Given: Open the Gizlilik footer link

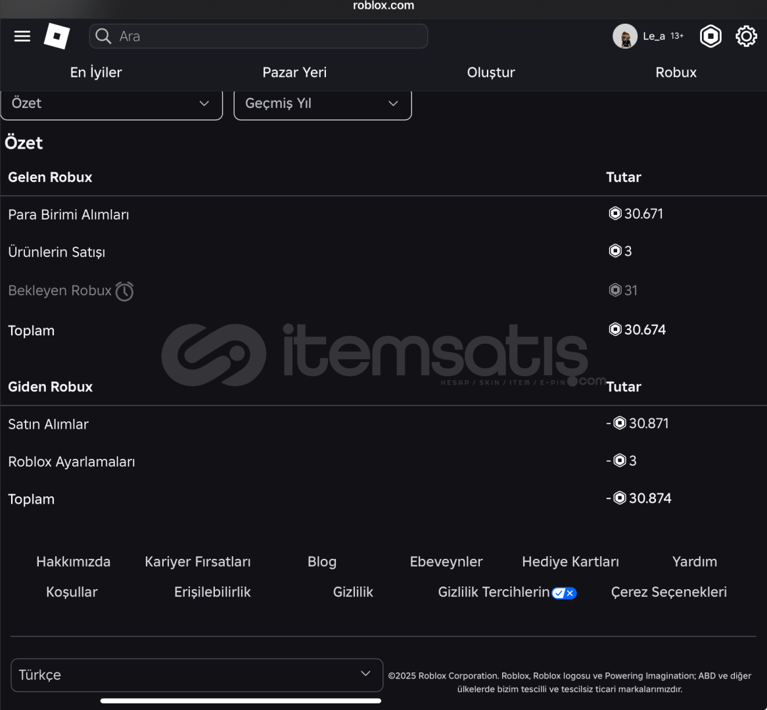Looking at the screenshot, I should (353, 592).
